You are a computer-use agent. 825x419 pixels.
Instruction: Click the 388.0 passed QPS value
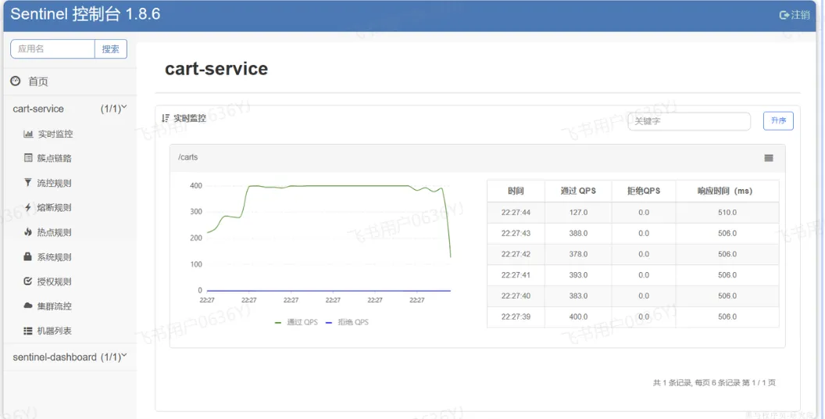[x=578, y=233]
